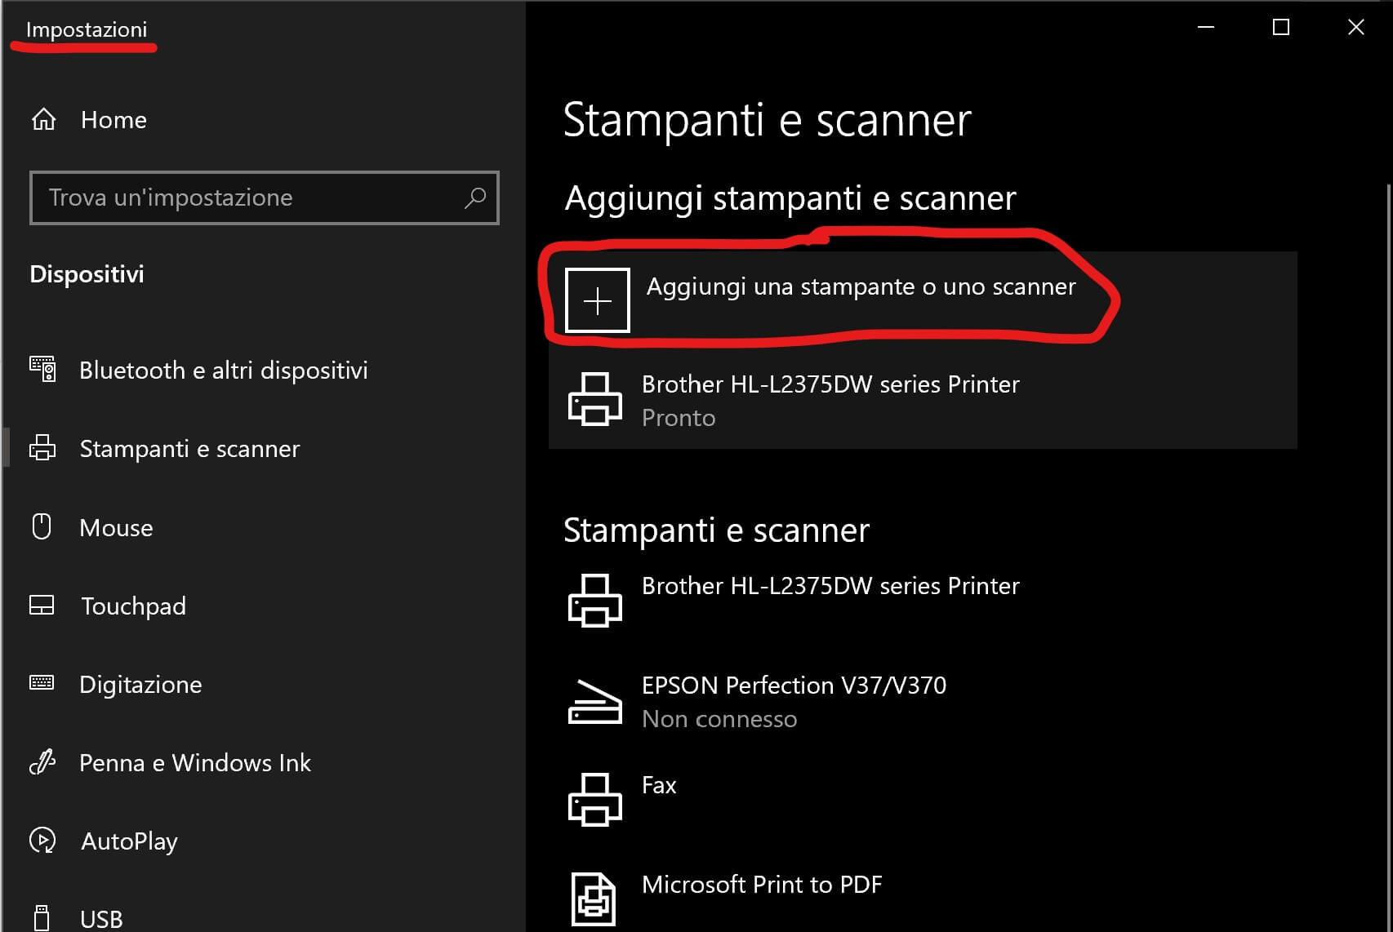Go to Penna e Windows Ink
This screenshot has height=932, width=1393.
point(194,762)
